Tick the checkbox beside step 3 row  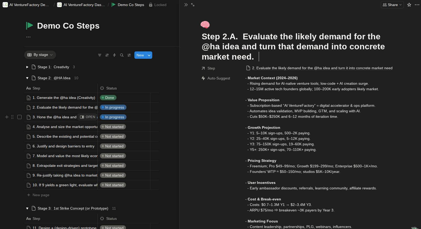pos(19,117)
